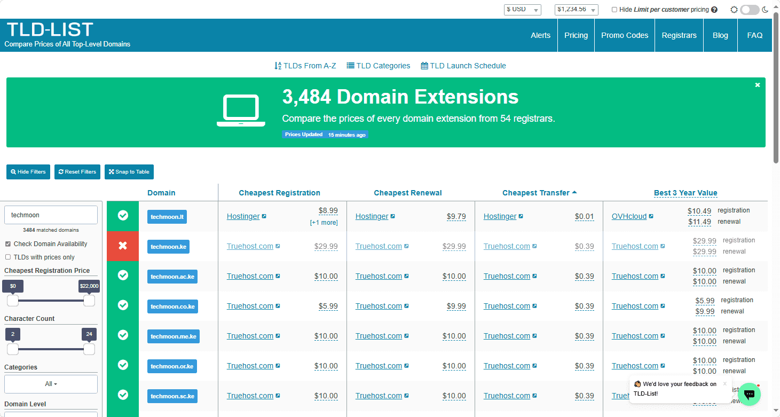Click the TLD-LIST site logo
The height and width of the screenshot is (417, 780).
[50, 29]
